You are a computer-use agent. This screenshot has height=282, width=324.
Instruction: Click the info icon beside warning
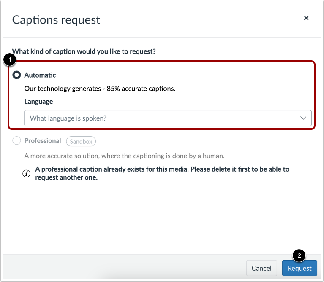pyautogui.click(x=27, y=174)
